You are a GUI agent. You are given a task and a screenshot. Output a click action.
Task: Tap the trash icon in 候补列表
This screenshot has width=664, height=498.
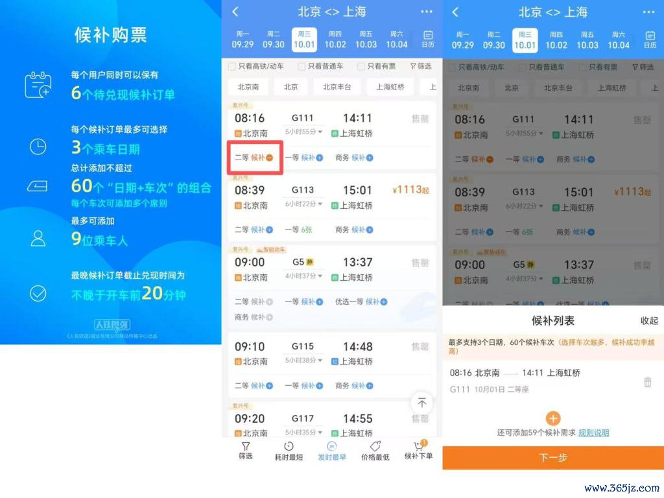(647, 382)
